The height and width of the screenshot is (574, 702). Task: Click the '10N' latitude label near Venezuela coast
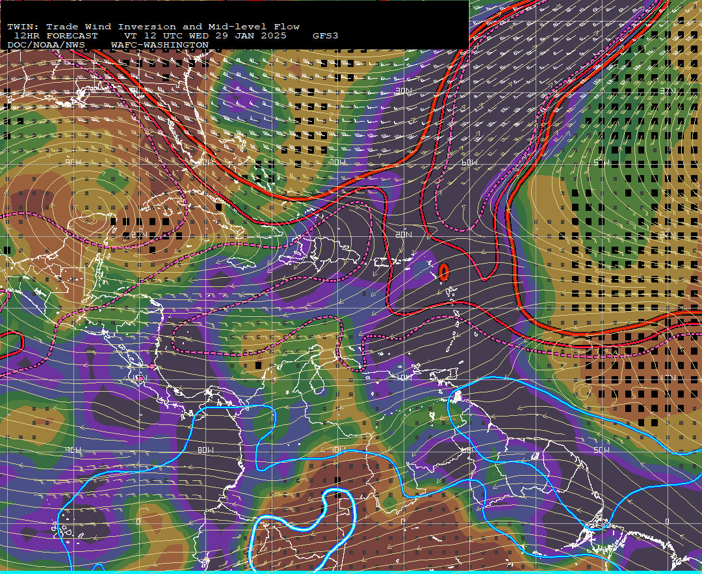404,377
